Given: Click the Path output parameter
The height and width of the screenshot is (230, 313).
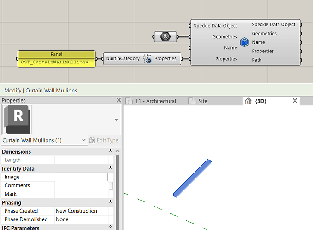Looking at the screenshot, I should (x=257, y=60).
